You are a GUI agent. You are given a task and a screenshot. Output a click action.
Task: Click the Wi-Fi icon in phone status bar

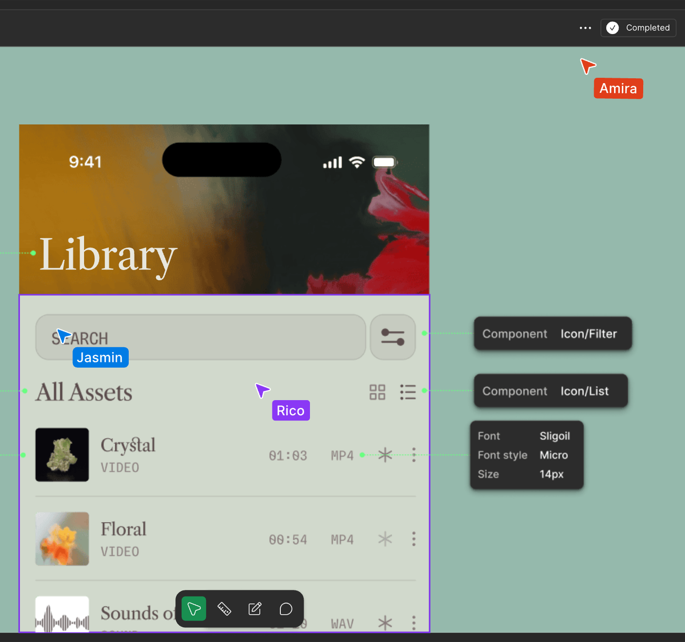click(357, 162)
